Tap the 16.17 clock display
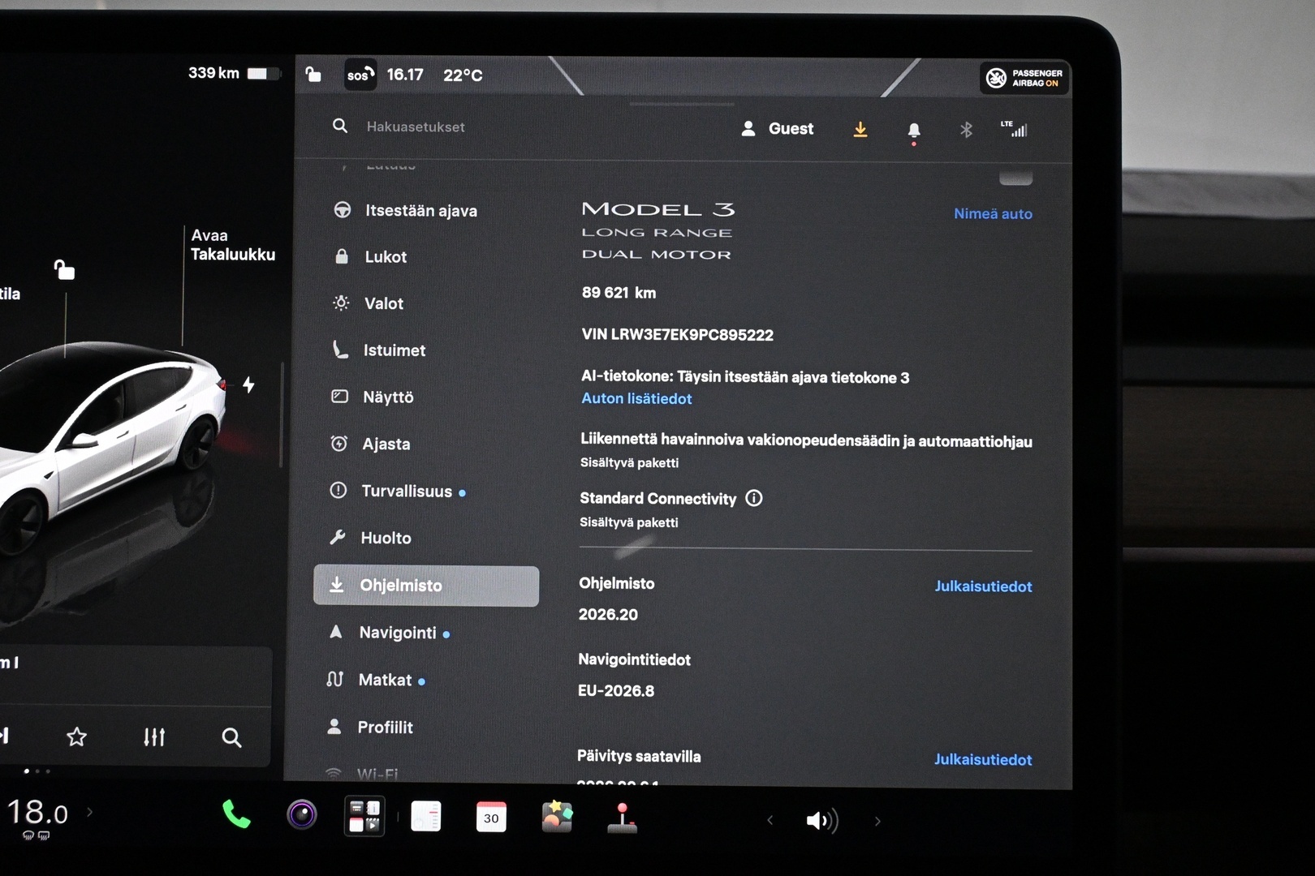The height and width of the screenshot is (876, 1315). [x=405, y=75]
